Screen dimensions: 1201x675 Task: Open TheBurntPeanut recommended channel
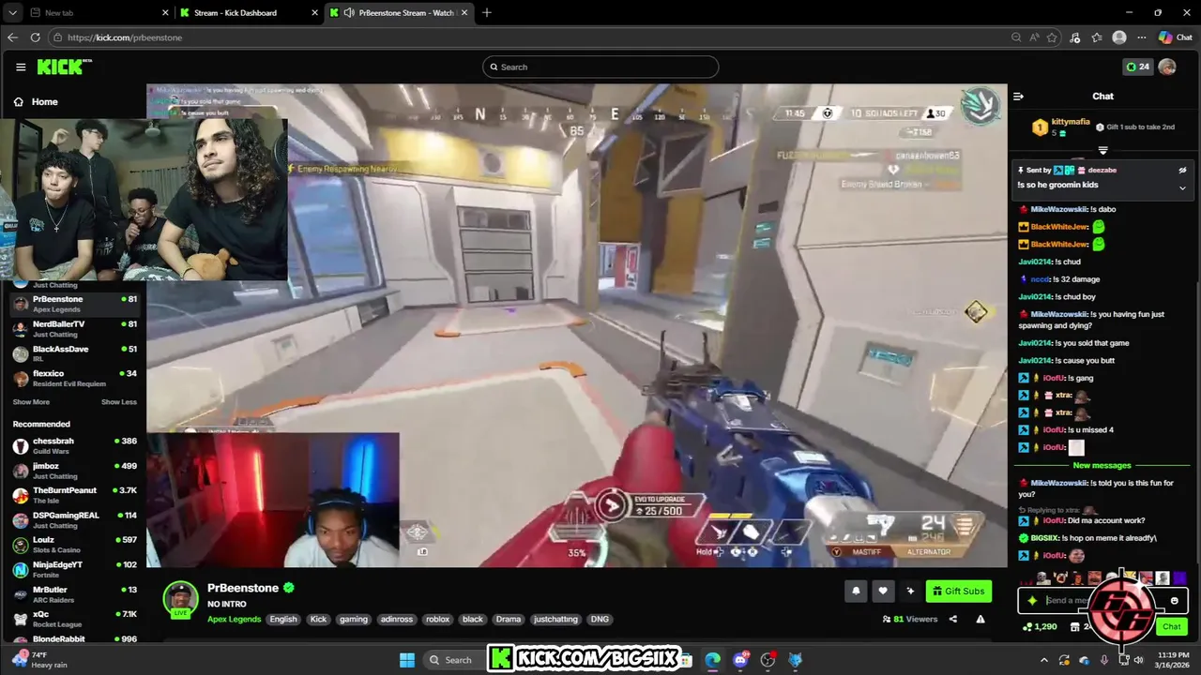[75, 495]
